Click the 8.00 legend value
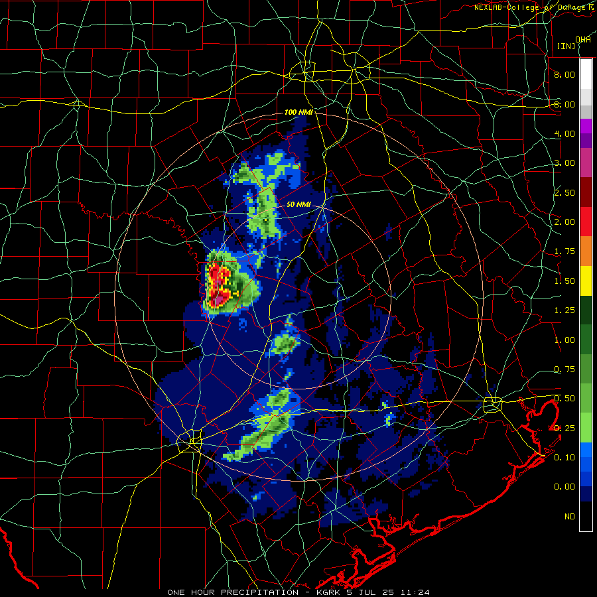The width and height of the screenshot is (597, 597). click(564, 74)
